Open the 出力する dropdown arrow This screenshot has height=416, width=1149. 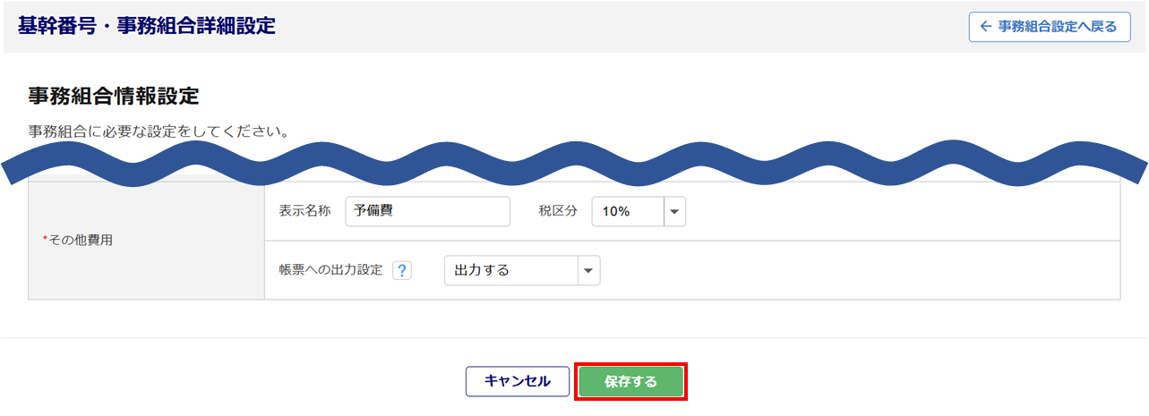click(588, 270)
